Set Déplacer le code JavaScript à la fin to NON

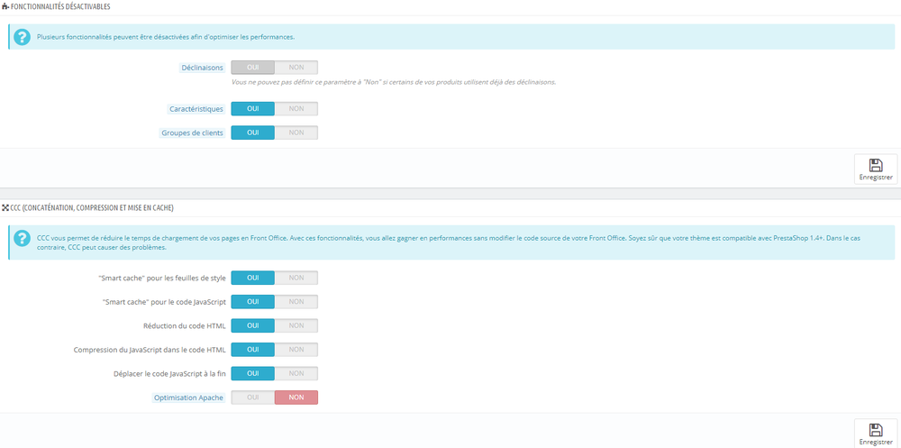(x=296, y=374)
